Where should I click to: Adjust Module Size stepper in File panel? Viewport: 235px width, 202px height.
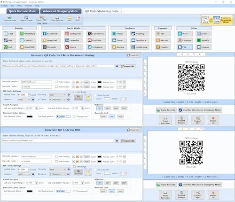click(x=29, y=95)
